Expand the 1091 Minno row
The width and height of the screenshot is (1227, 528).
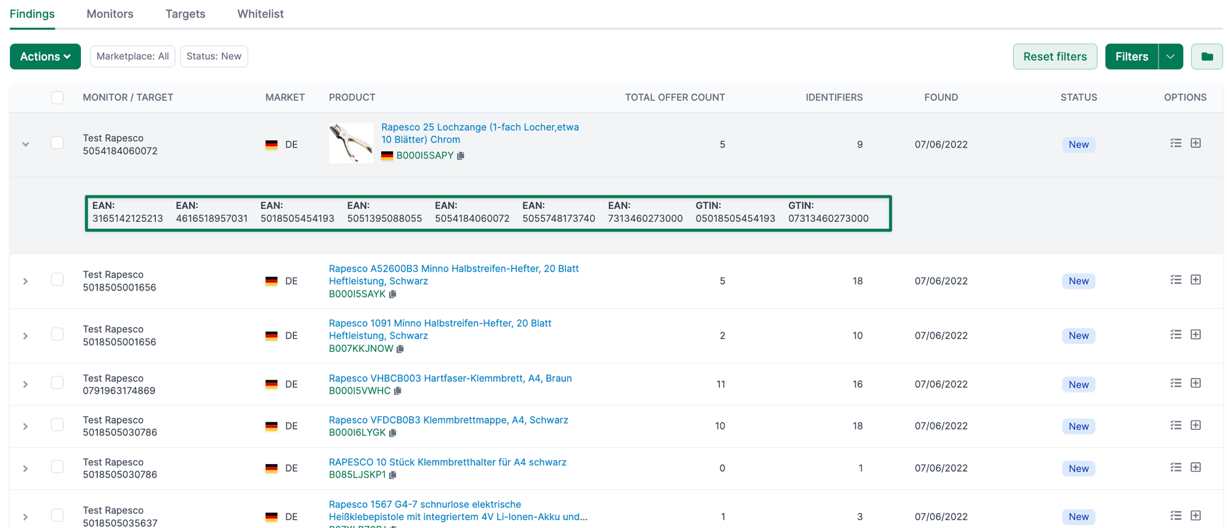click(25, 336)
